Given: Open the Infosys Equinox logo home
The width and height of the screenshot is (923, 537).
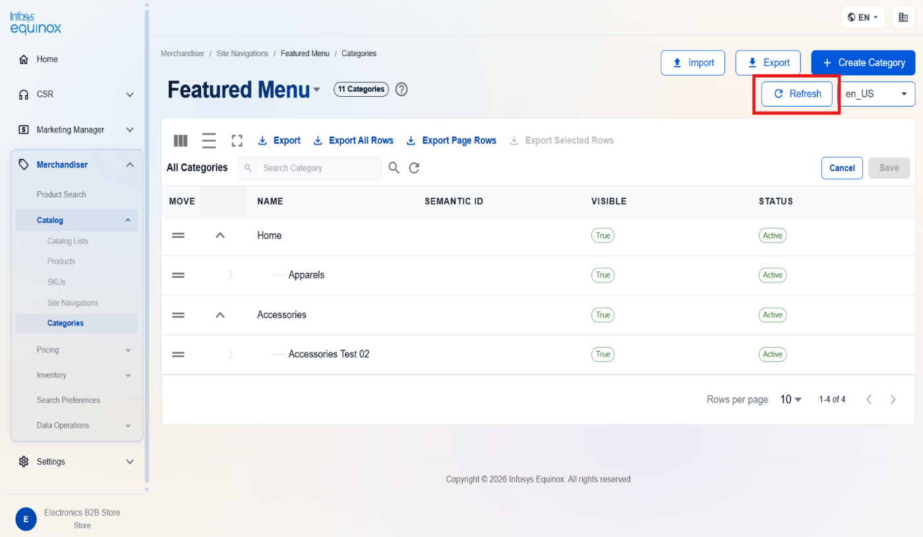Looking at the screenshot, I should coord(36,22).
